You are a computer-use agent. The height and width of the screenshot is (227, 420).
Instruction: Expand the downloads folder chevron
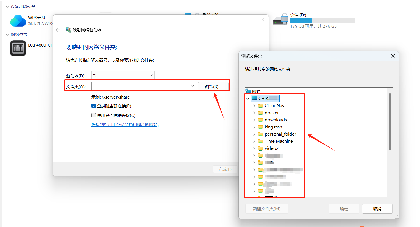click(x=254, y=120)
